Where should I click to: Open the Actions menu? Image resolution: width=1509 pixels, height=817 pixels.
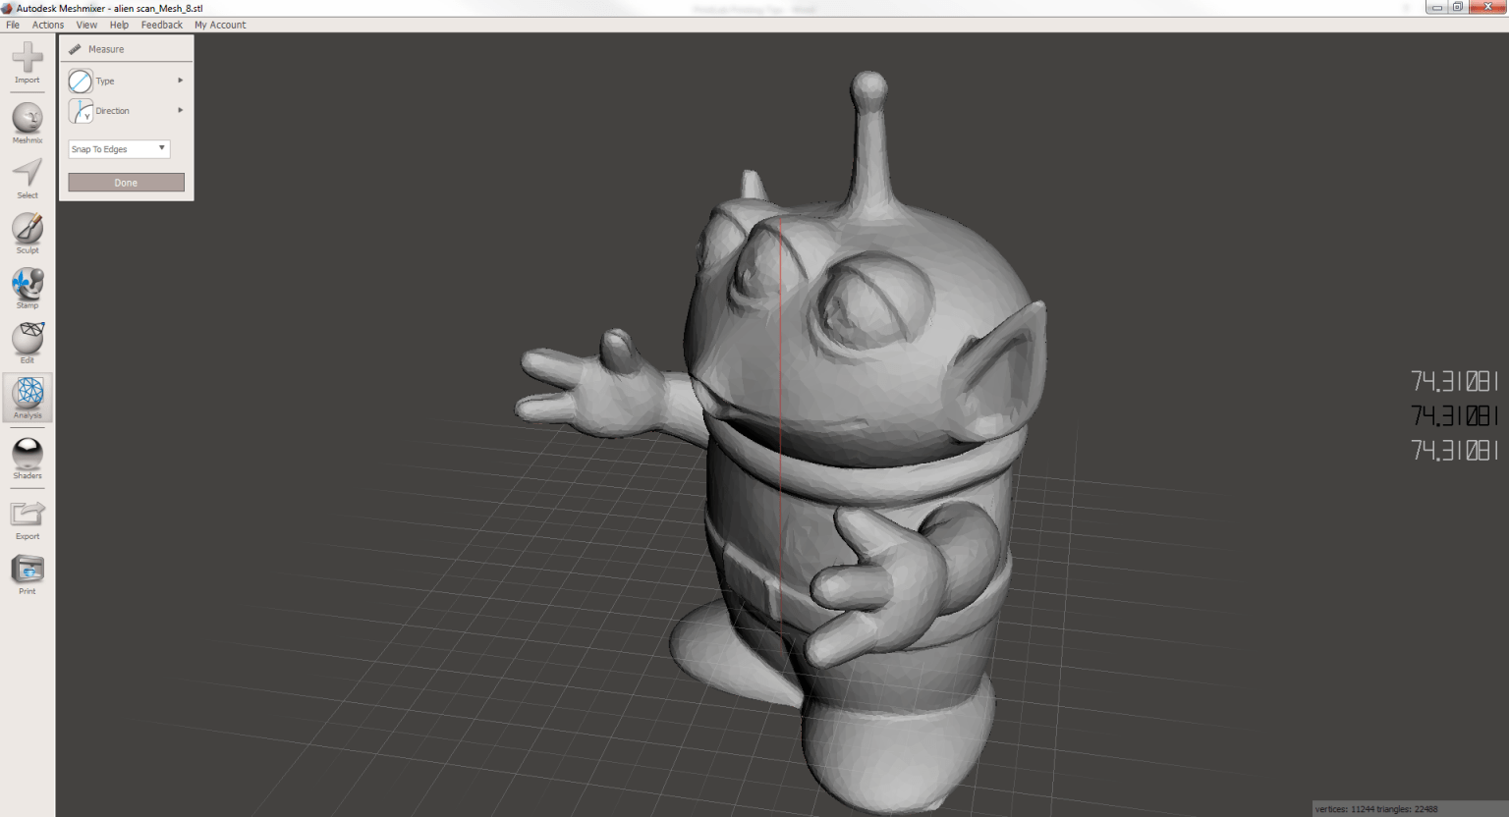point(47,25)
